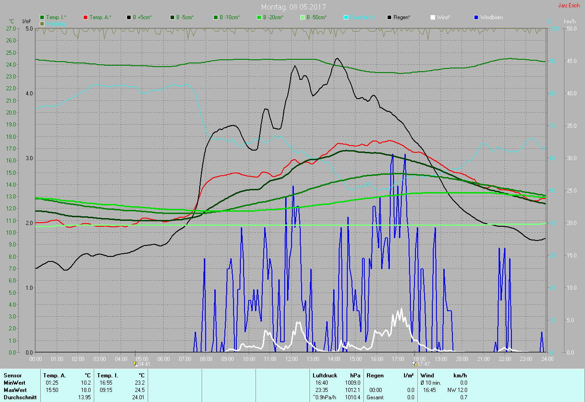
Task: Click the black B +5cm legend square
Action: point(129,17)
